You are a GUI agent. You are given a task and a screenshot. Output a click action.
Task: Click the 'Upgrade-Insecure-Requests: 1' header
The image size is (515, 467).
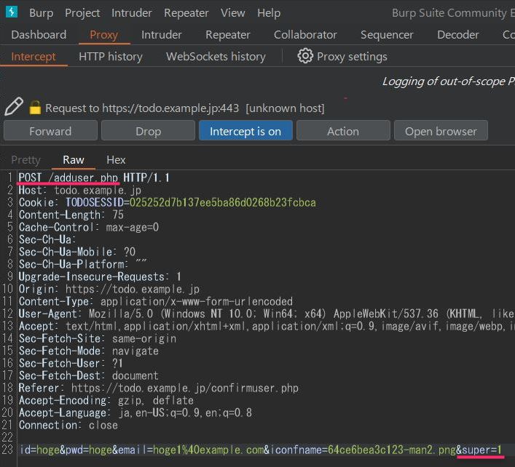click(100, 277)
